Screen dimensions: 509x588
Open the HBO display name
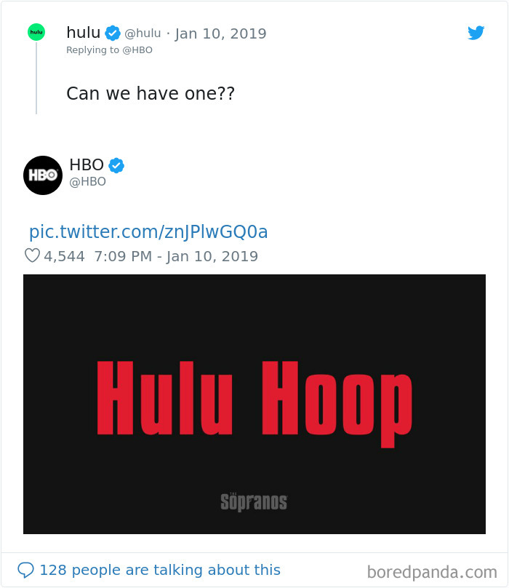point(87,164)
